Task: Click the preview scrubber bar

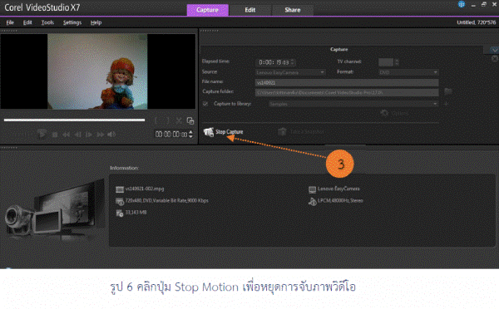Action: click(x=74, y=120)
